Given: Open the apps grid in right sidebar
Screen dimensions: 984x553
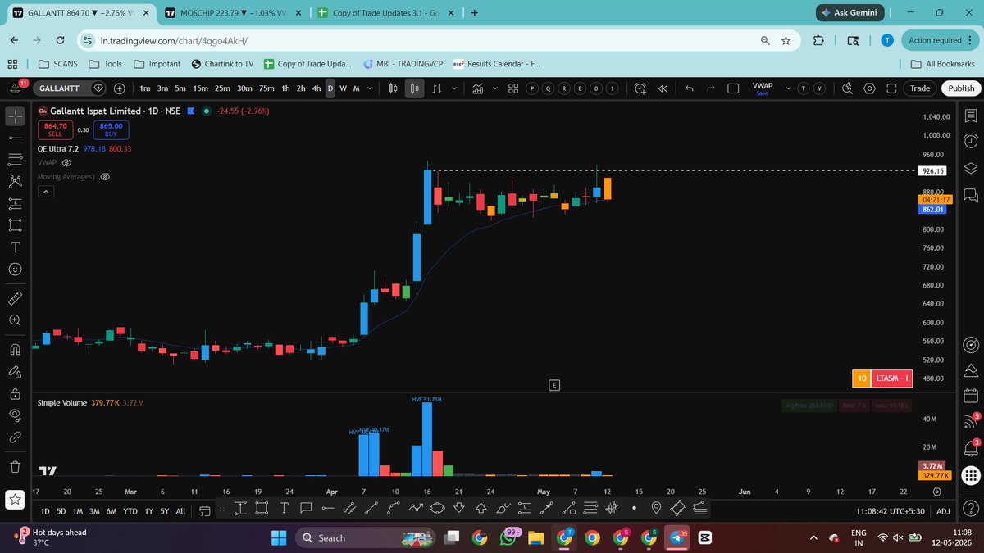Looking at the screenshot, I should [971, 475].
